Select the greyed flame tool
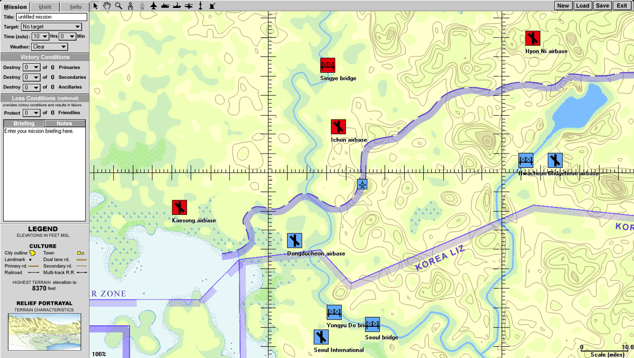This screenshot has width=634, height=358. [x=142, y=6]
